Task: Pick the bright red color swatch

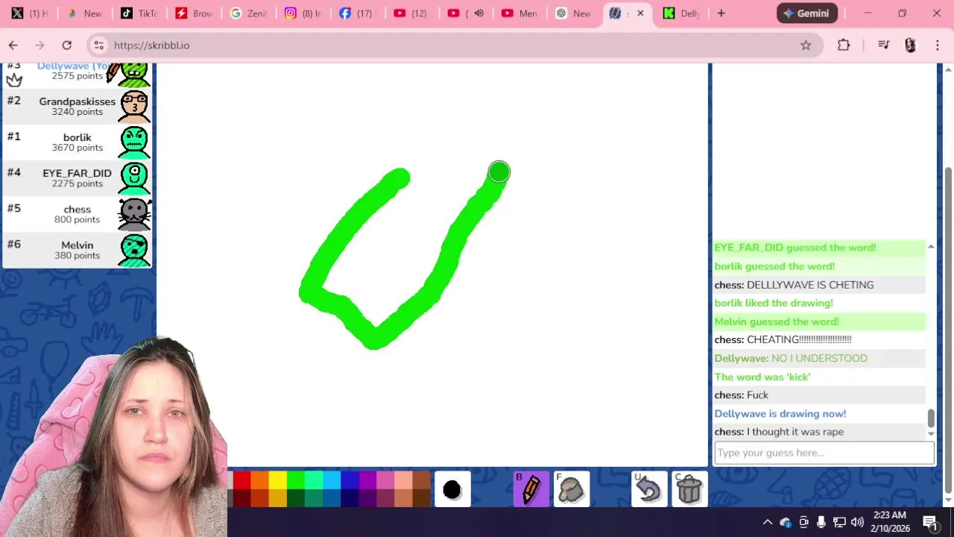Action: 241,480
